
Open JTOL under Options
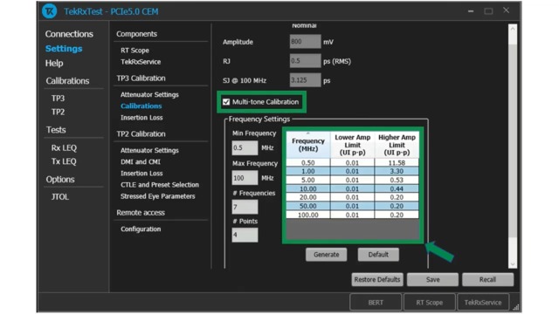pos(60,197)
